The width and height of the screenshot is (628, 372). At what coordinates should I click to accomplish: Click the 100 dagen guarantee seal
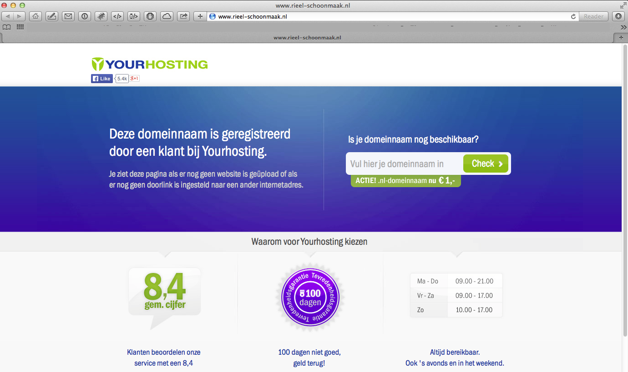point(310,297)
